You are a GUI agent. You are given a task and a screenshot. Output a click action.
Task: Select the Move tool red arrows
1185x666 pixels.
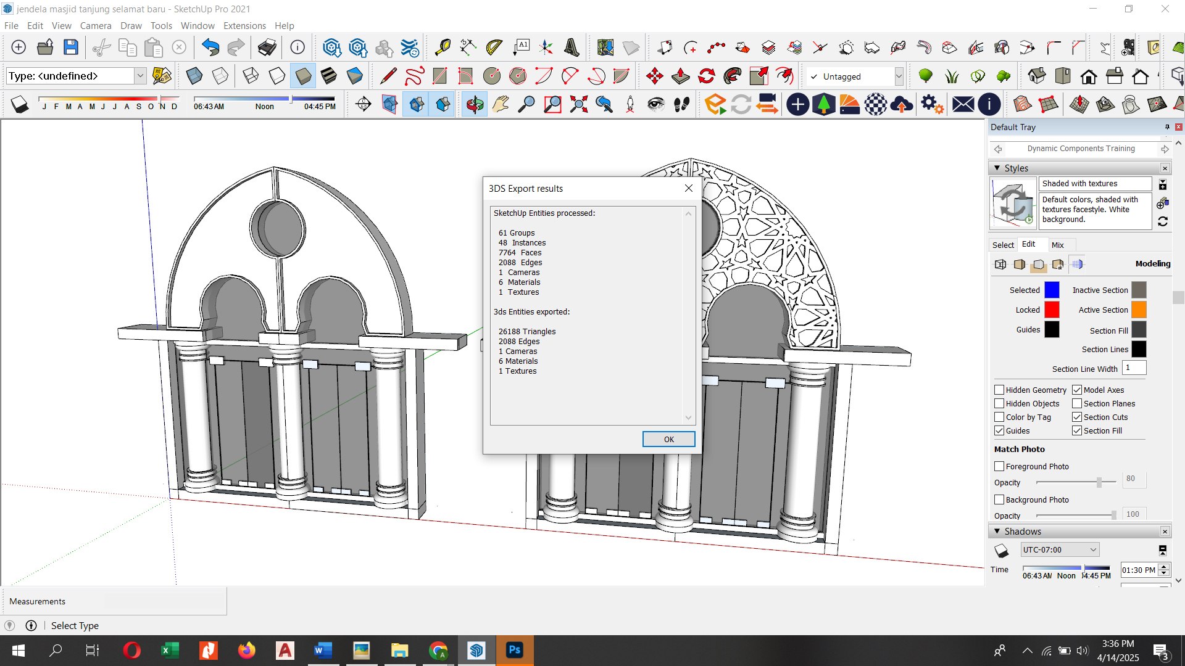(x=654, y=76)
